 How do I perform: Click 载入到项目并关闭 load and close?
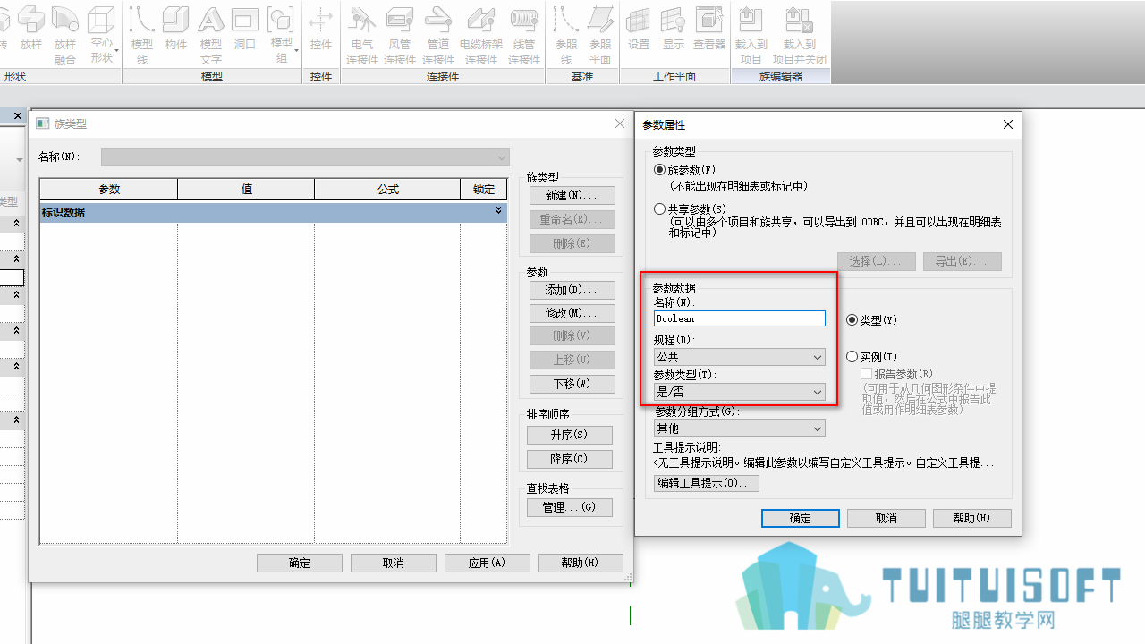800,34
